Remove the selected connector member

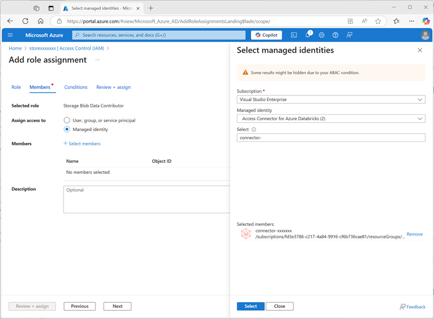[x=414, y=234]
